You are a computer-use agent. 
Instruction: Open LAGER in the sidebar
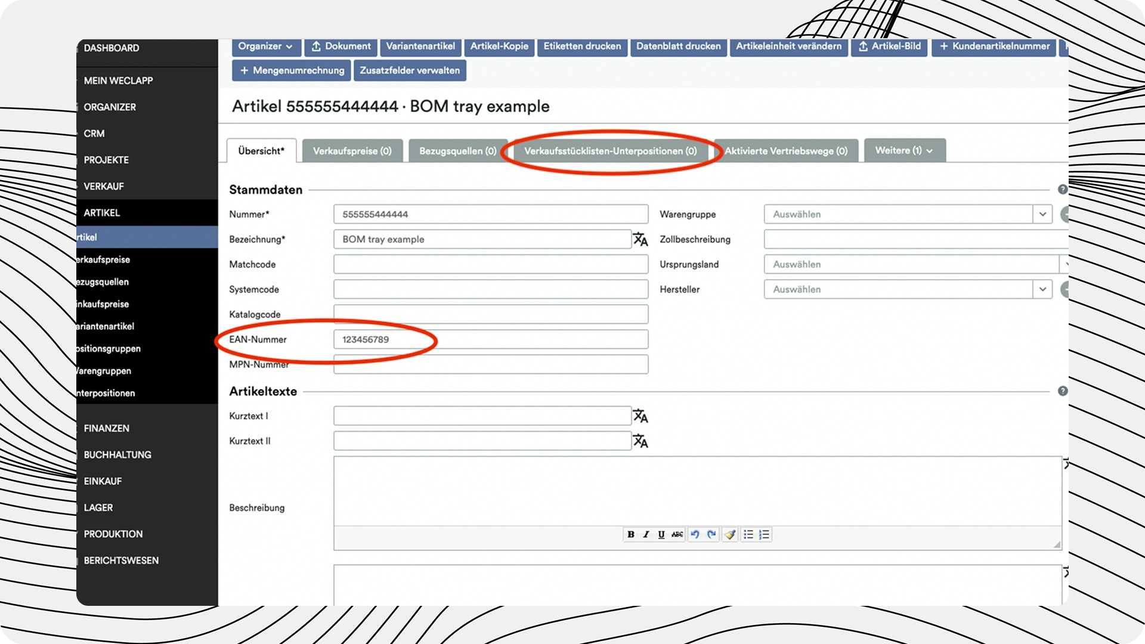(x=98, y=507)
